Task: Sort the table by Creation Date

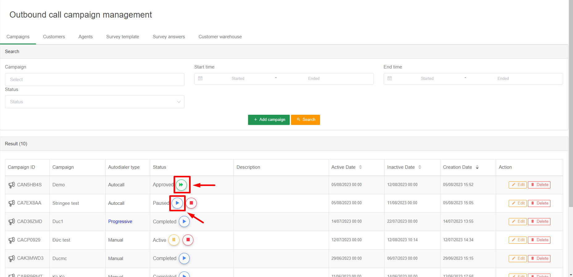Action: [x=477, y=167]
